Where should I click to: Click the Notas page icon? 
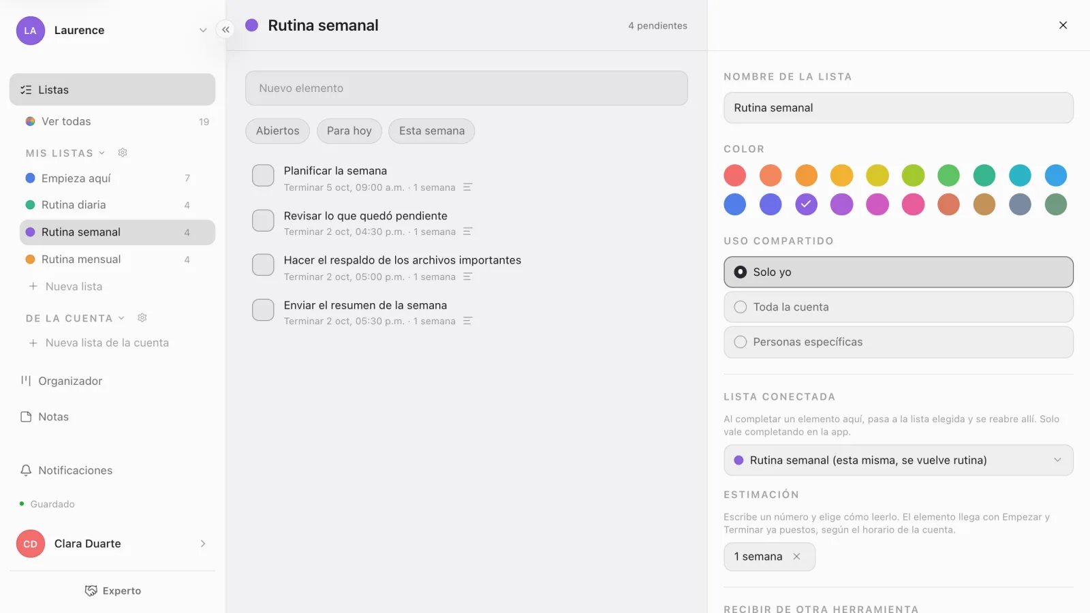(x=26, y=417)
